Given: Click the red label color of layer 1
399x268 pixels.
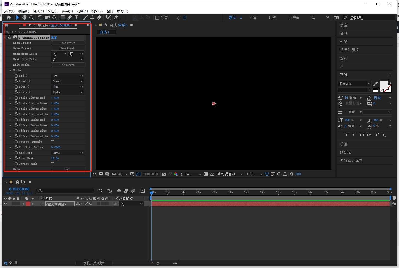Looking at the screenshot, I should click(x=28, y=204).
